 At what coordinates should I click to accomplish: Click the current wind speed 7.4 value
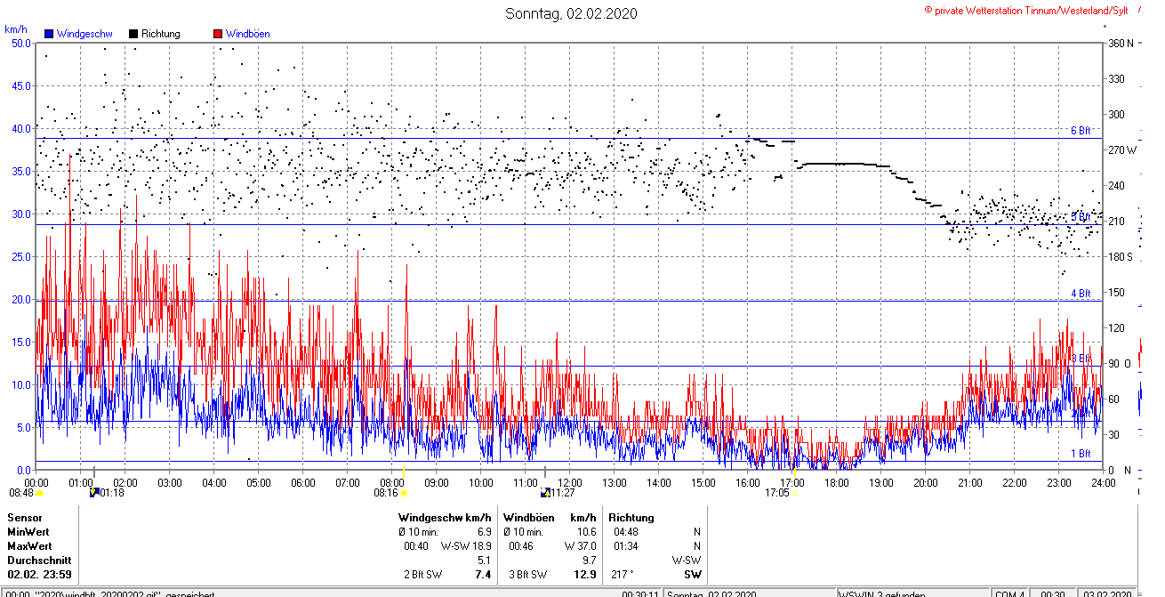[x=483, y=575]
